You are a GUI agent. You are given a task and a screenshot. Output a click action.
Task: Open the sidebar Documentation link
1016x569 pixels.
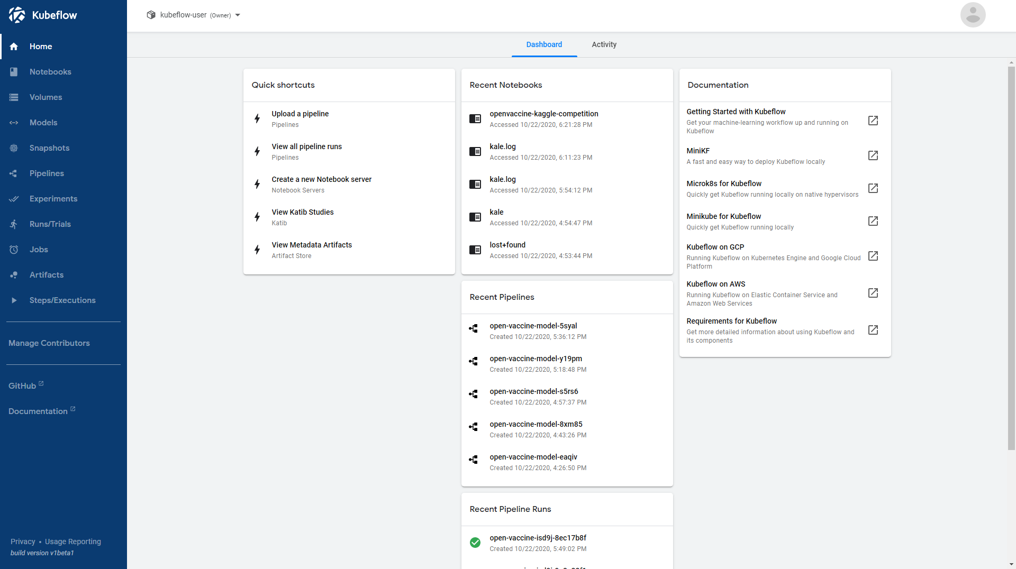tap(42, 411)
